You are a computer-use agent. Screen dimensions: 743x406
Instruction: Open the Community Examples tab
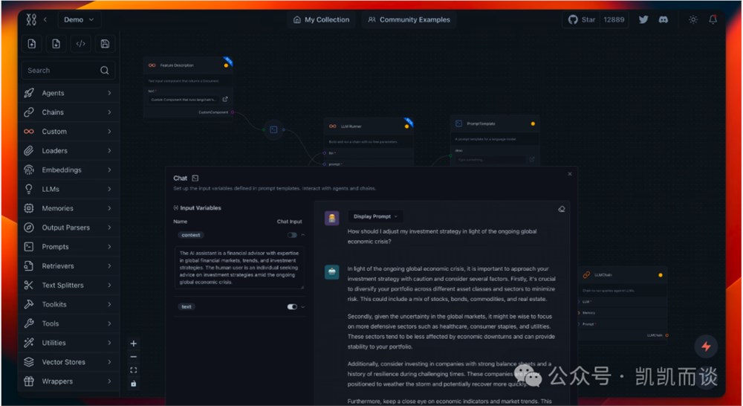tap(409, 19)
